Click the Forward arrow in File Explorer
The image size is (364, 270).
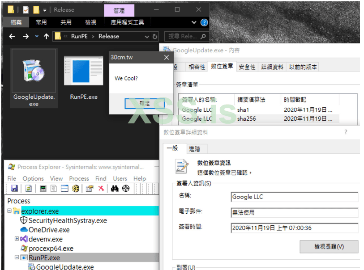click(x=26, y=36)
